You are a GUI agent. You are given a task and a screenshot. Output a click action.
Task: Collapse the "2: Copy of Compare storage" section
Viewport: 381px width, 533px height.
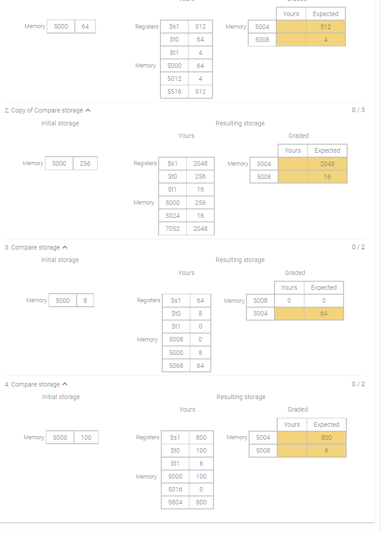pos(88,110)
